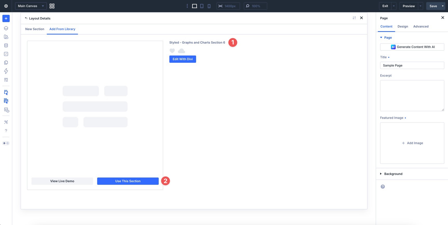Close the Page settings panel
This screenshot has height=225, width=448.
pyautogui.click(x=443, y=18)
